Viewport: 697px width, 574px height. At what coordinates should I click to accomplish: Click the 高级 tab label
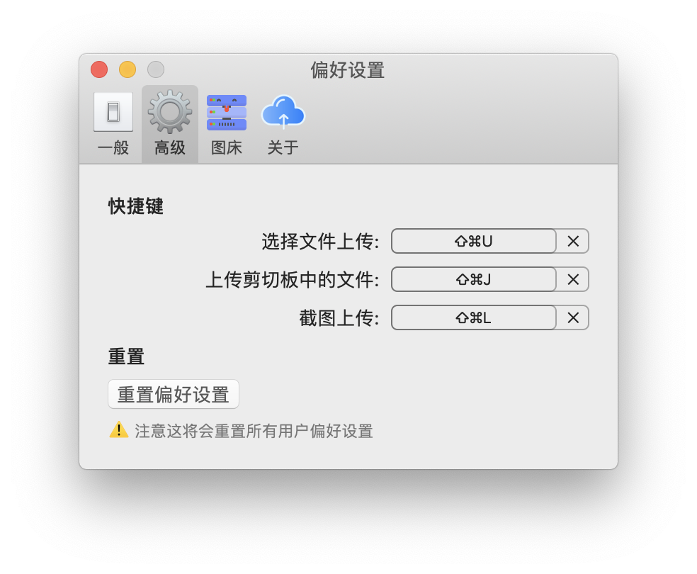pos(170,147)
